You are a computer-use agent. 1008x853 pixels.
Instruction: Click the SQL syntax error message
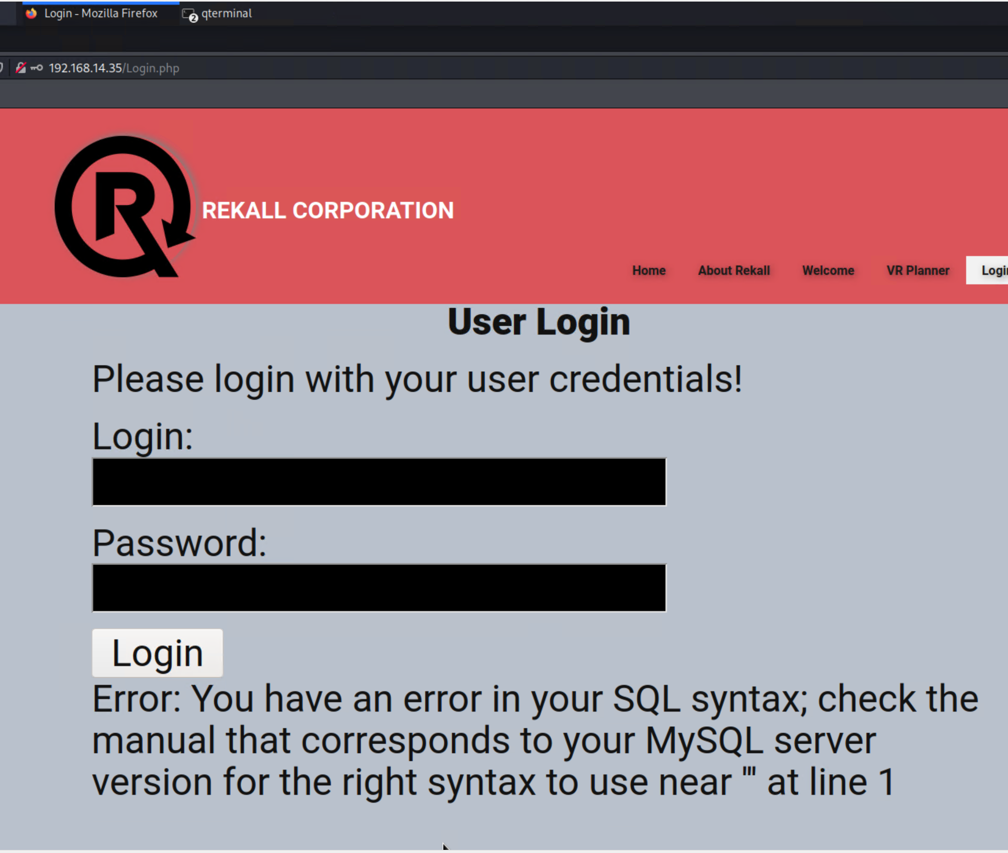534,740
